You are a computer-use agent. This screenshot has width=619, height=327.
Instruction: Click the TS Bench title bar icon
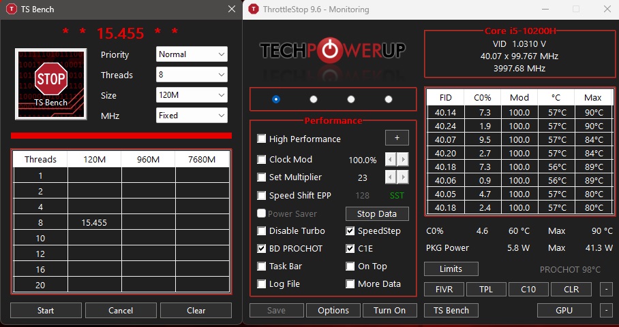click(12, 9)
